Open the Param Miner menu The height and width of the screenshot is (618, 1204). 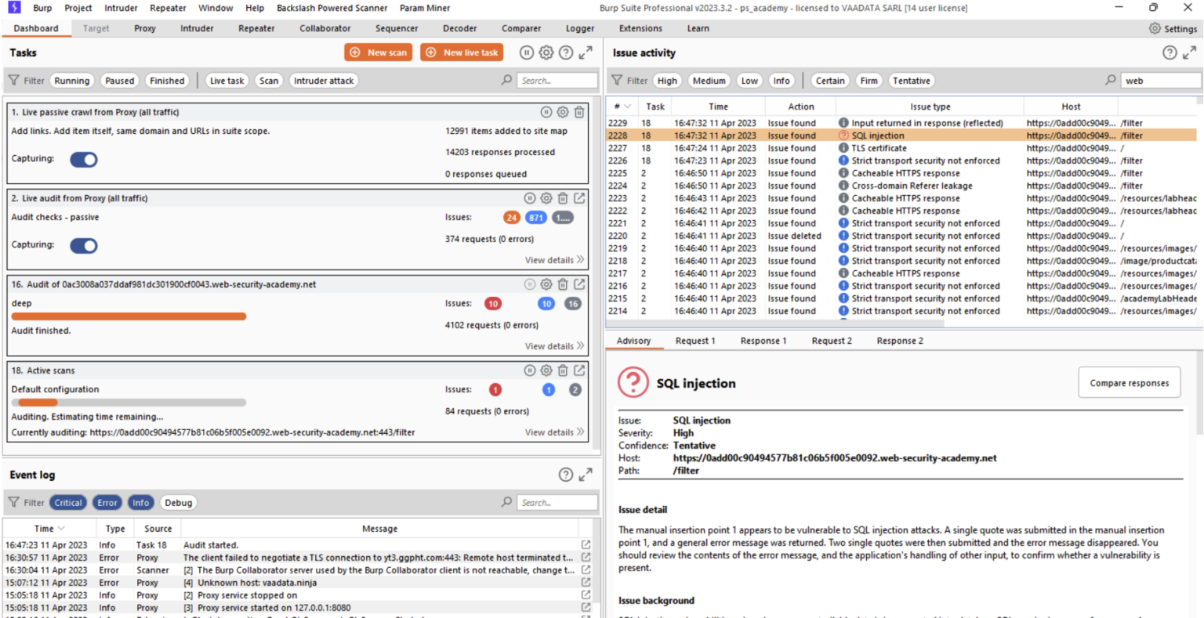(424, 8)
